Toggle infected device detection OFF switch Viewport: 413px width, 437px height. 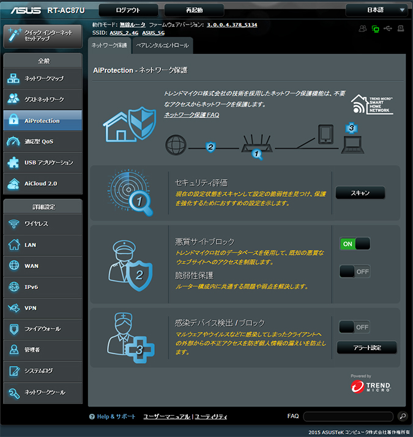tap(354, 327)
